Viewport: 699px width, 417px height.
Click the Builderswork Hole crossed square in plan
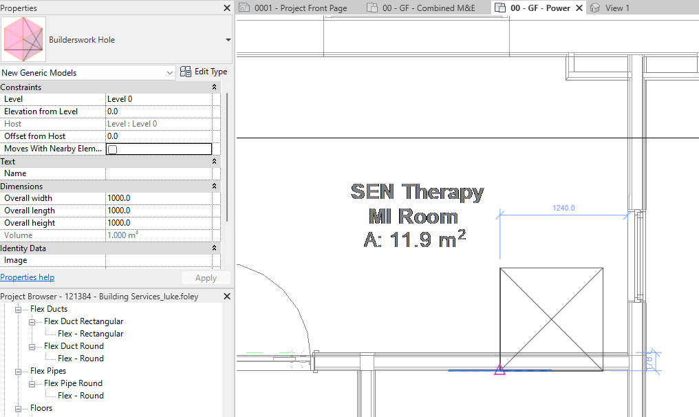pyautogui.click(x=552, y=319)
